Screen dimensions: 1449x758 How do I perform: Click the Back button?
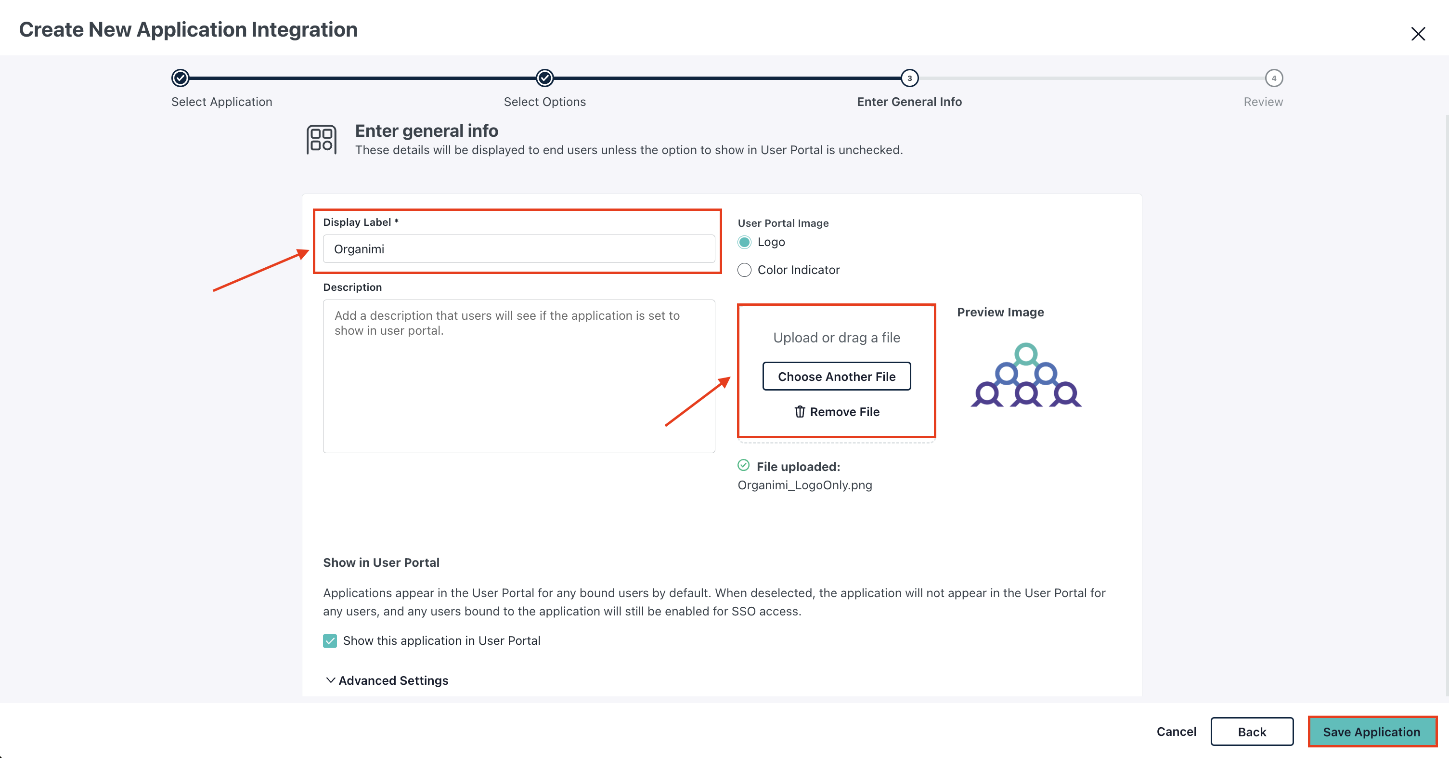click(x=1252, y=732)
